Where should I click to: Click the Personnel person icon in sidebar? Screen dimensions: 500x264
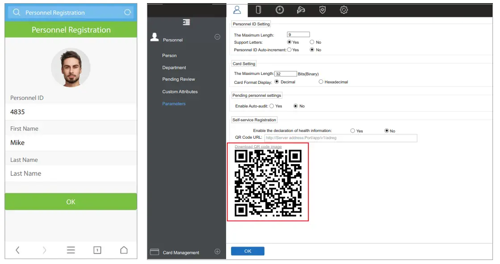click(x=155, y=37)
